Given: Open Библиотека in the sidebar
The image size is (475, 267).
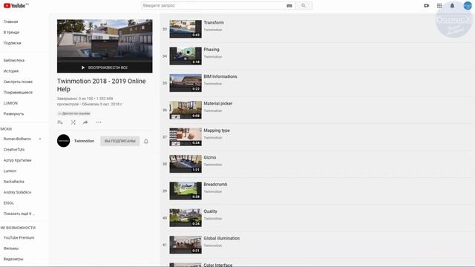Looking at the screenshot, I should click(14, 60).
